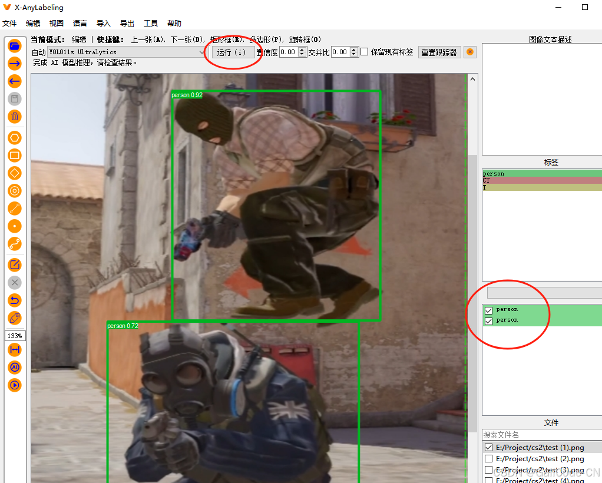602x483 pixels.
Task: Select the yellow T label row
Action: (x=542, y=187)
